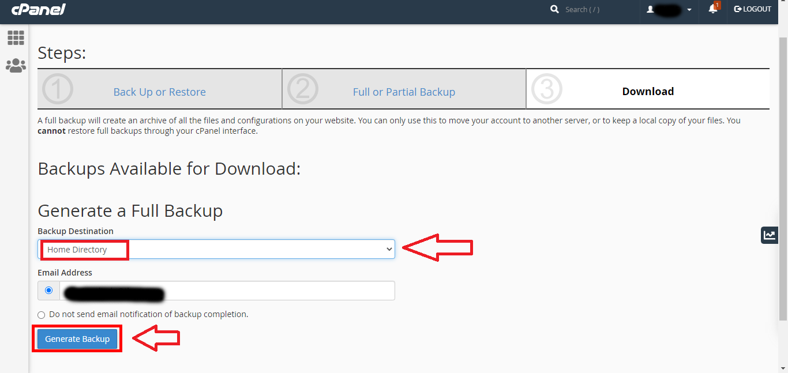Image resolution: width=788 pixels, height=373 pixels.
Task: Click the vertical page scrollbar
Action: 783,173
